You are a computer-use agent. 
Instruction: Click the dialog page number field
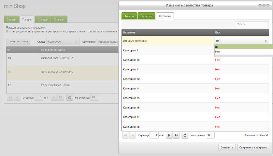pos(154,135)
